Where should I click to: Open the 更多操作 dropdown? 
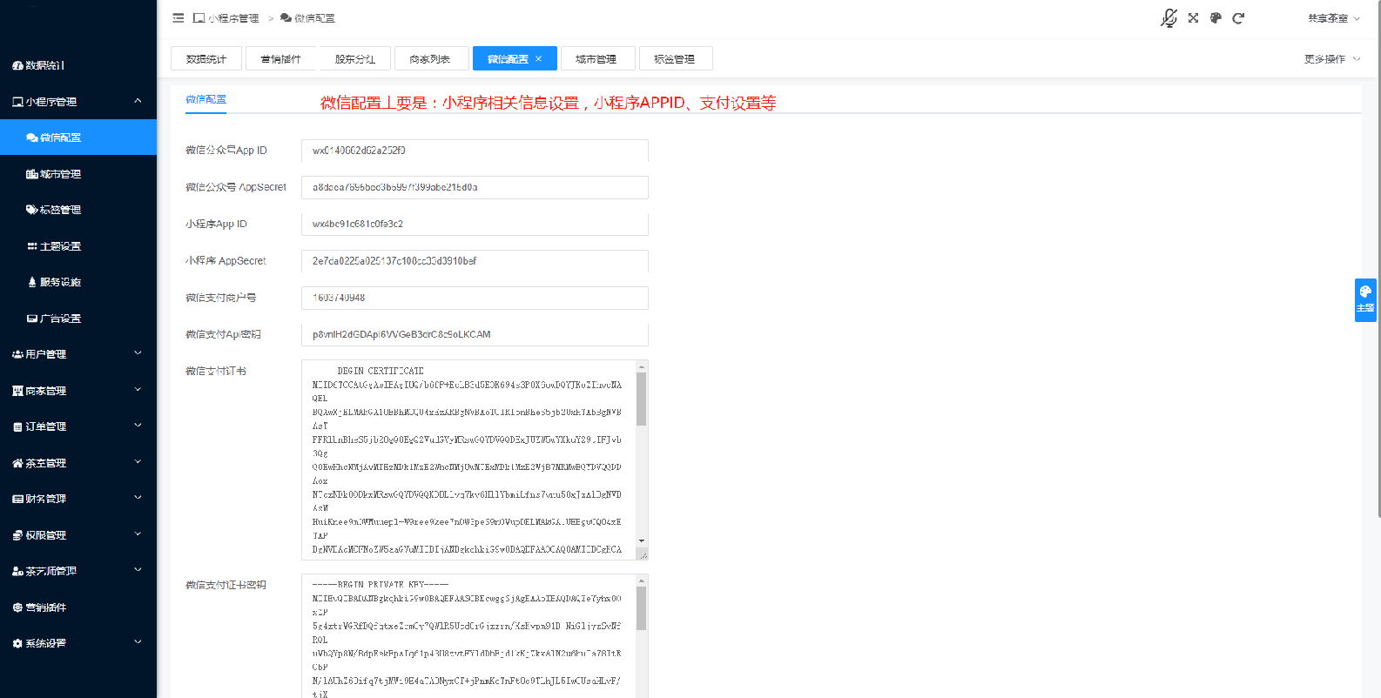coord(1331,59)
